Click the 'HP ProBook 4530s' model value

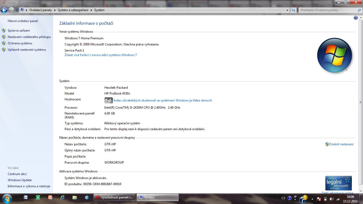[x=117, y=93]
